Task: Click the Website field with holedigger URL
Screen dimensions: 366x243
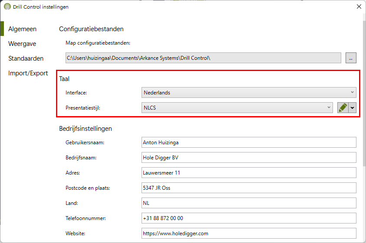Action: tap(249, 233)
